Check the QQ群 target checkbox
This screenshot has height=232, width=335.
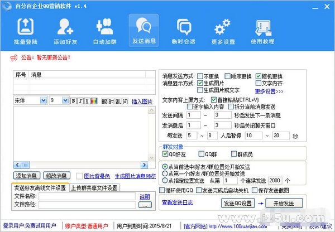(x=201, y=154)
